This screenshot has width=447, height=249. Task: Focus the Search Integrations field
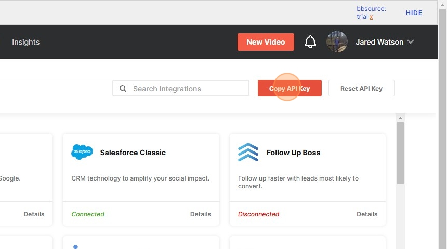(181, 89)
